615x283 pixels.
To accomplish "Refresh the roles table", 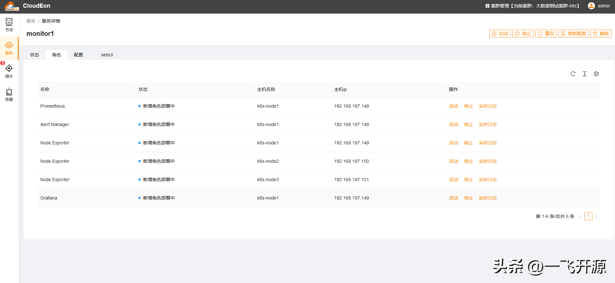I will [573, 74].
